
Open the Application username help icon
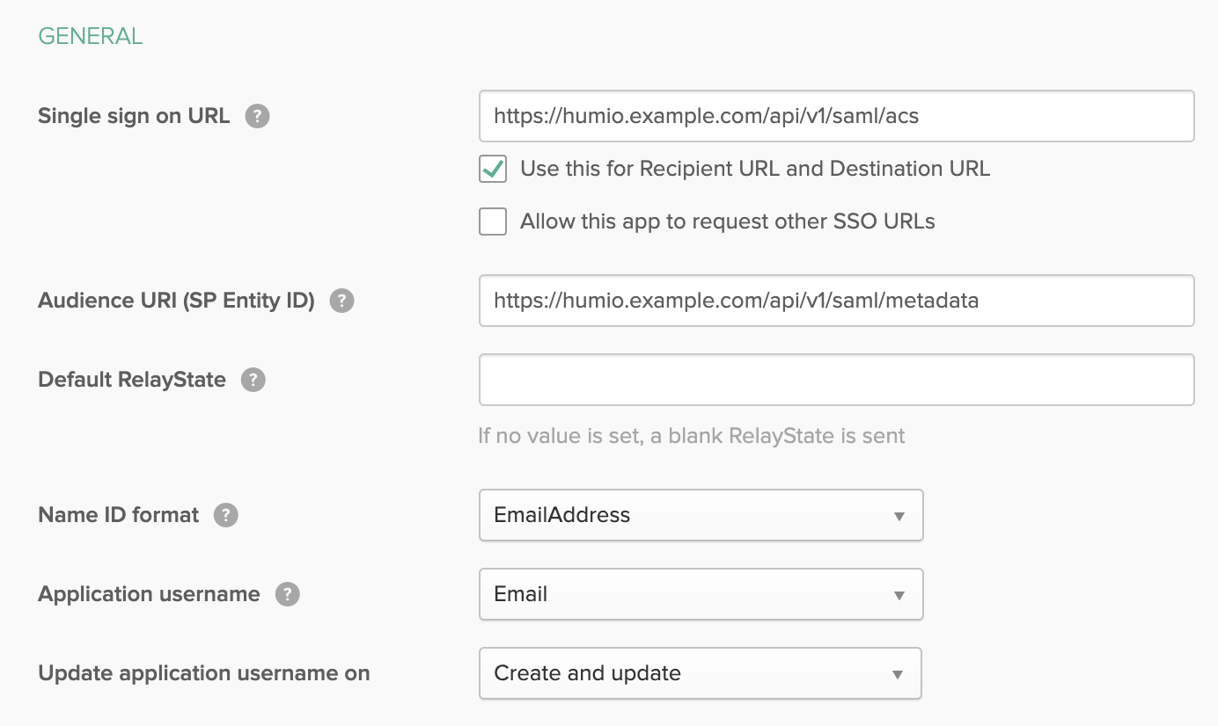[286, 593]
